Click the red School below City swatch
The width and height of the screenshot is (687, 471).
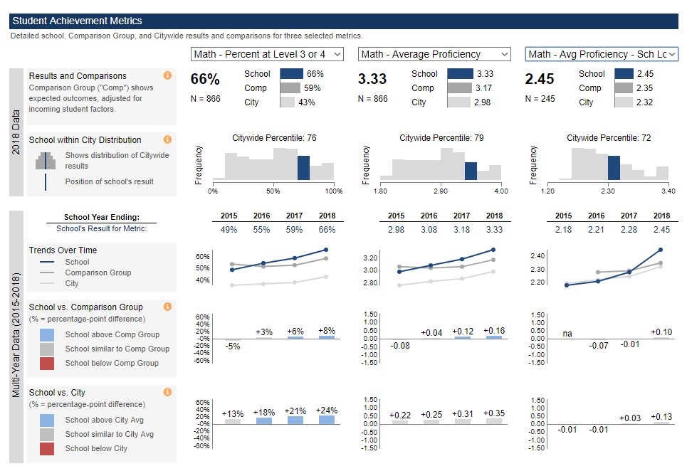46,448
